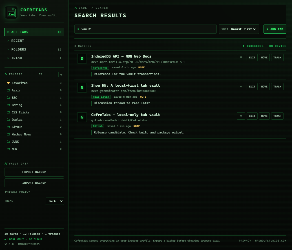
Task: Open the Favorites folder with heart icon
Action: click(34, 83)
